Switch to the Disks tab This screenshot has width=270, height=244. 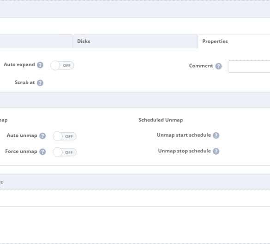click(135, 41)
